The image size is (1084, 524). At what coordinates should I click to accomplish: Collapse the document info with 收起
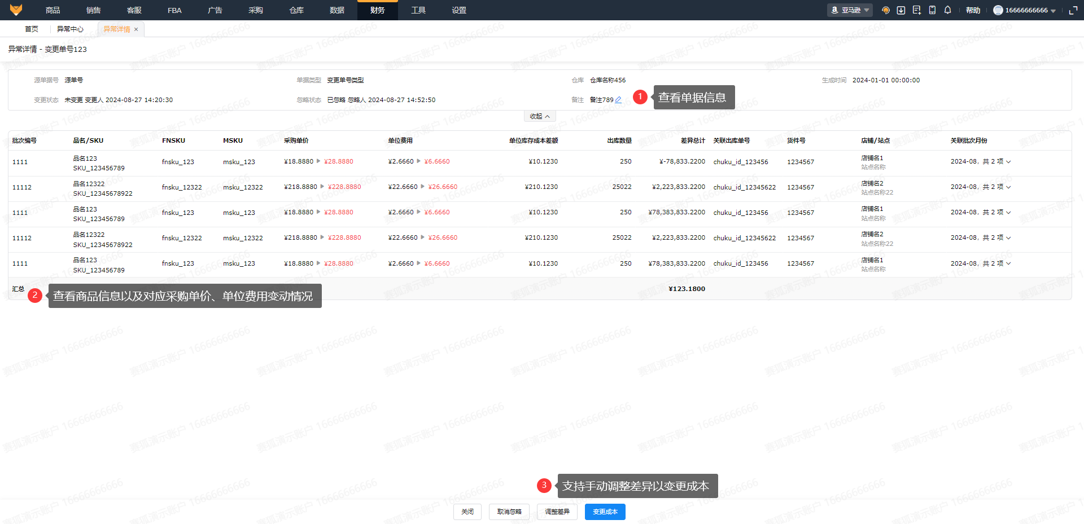[540, 116]
